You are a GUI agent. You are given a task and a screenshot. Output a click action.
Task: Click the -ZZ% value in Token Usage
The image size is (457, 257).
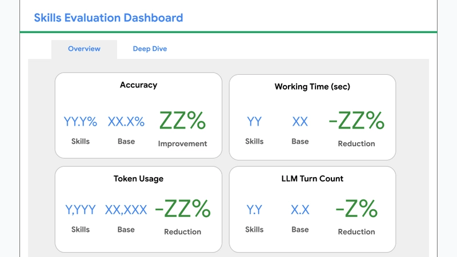[x=182, y=208]
